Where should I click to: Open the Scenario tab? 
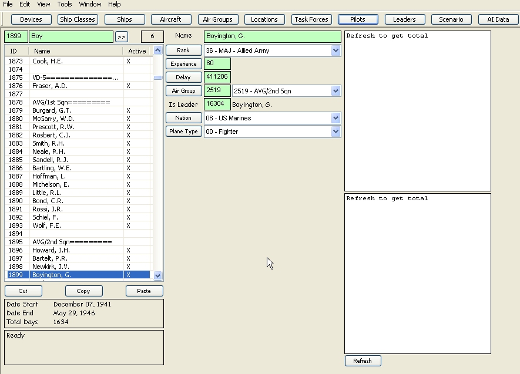(451, 19)
